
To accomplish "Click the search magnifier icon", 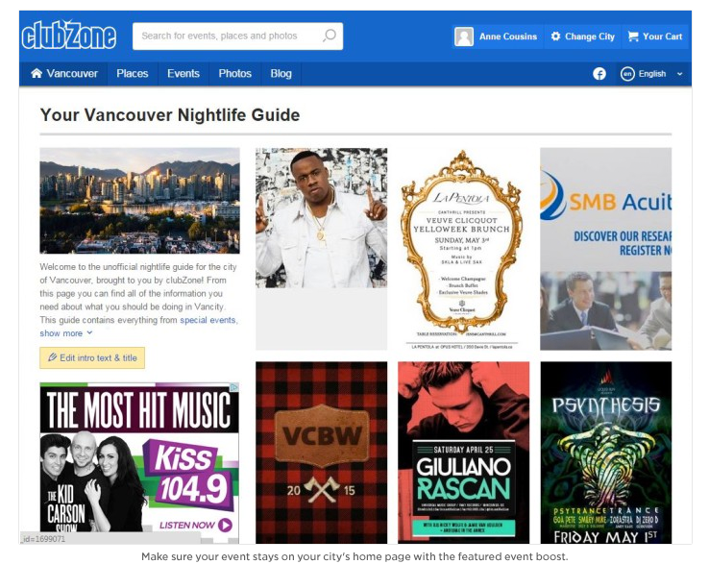I will point(330,36).
